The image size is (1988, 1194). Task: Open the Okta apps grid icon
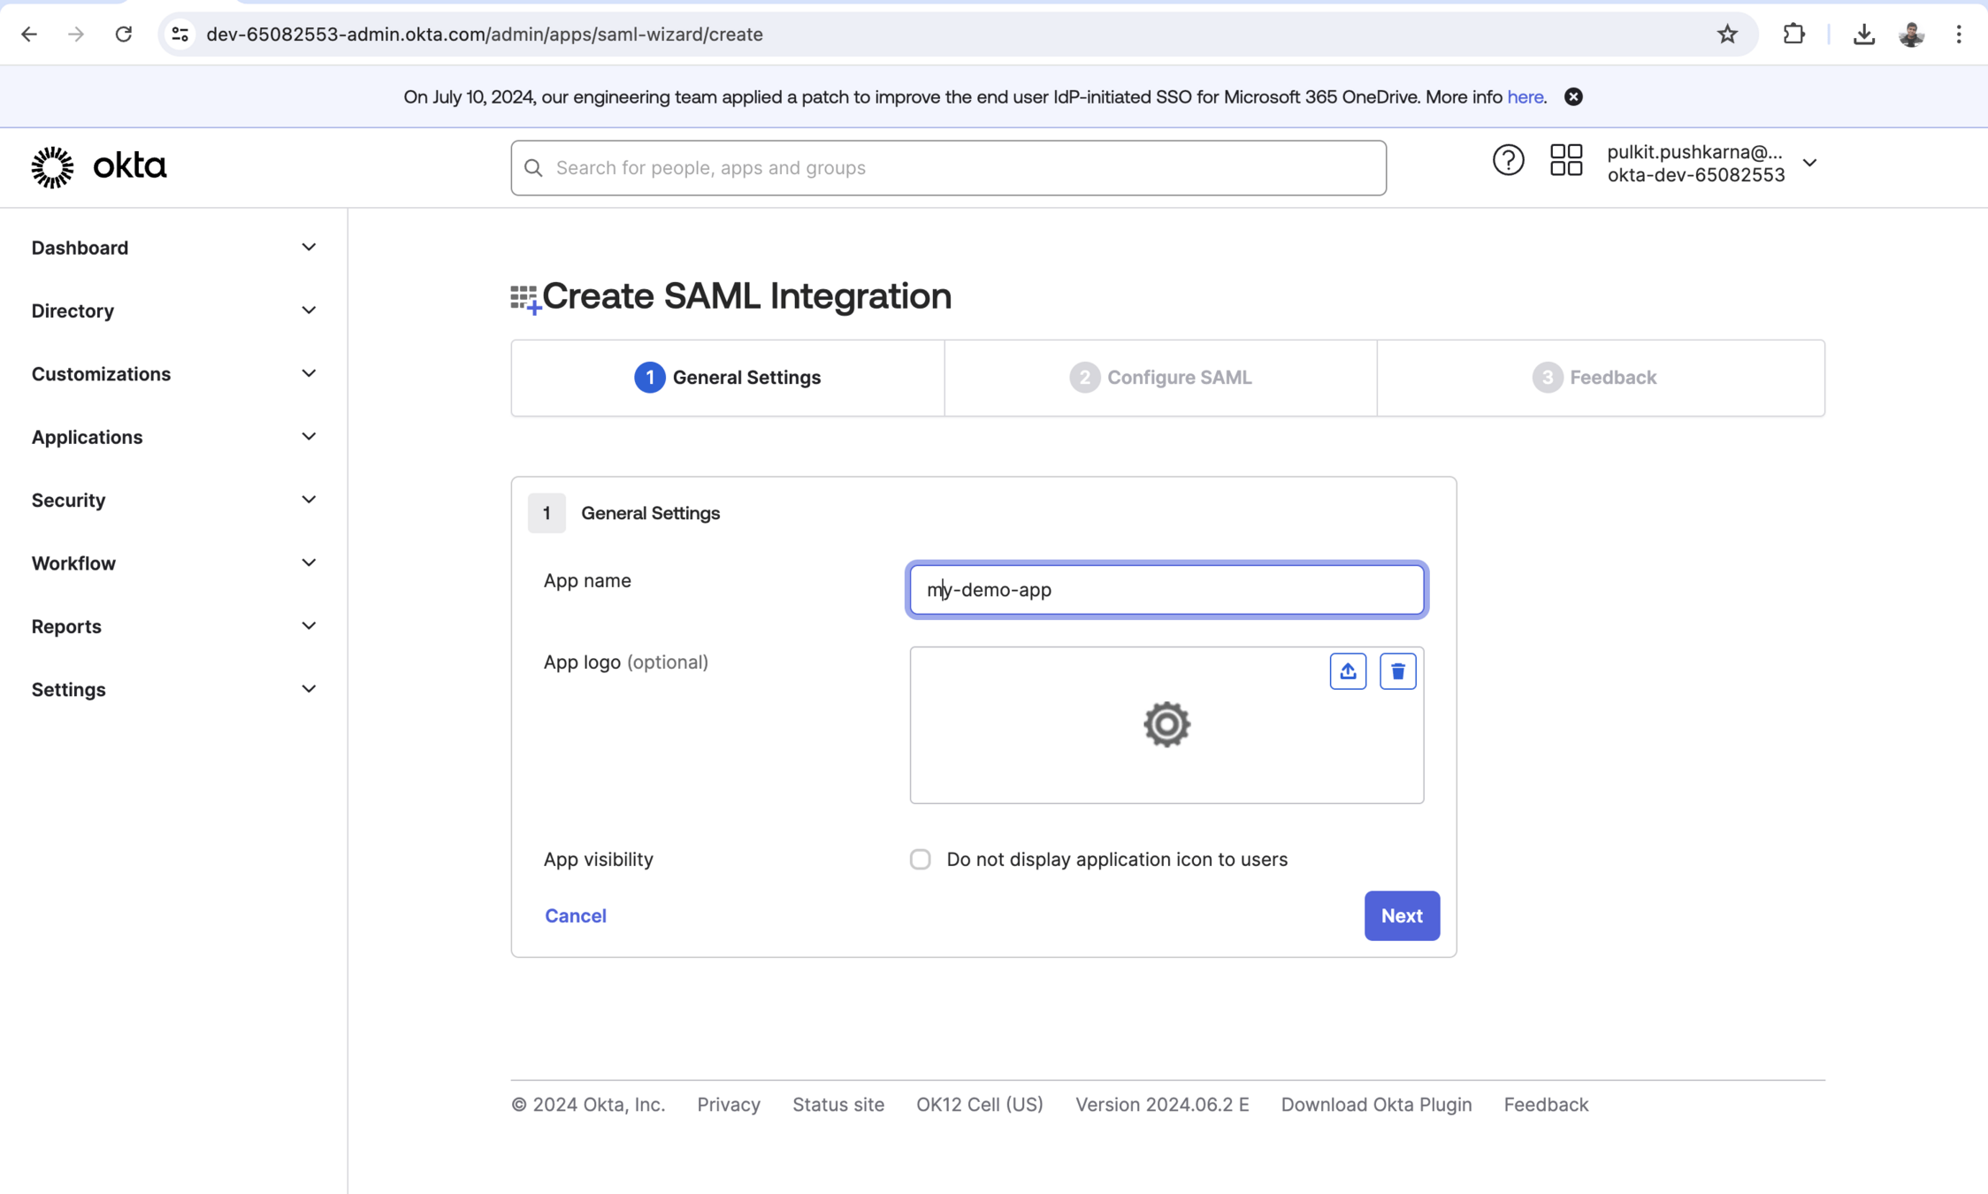pos(1565,161)
